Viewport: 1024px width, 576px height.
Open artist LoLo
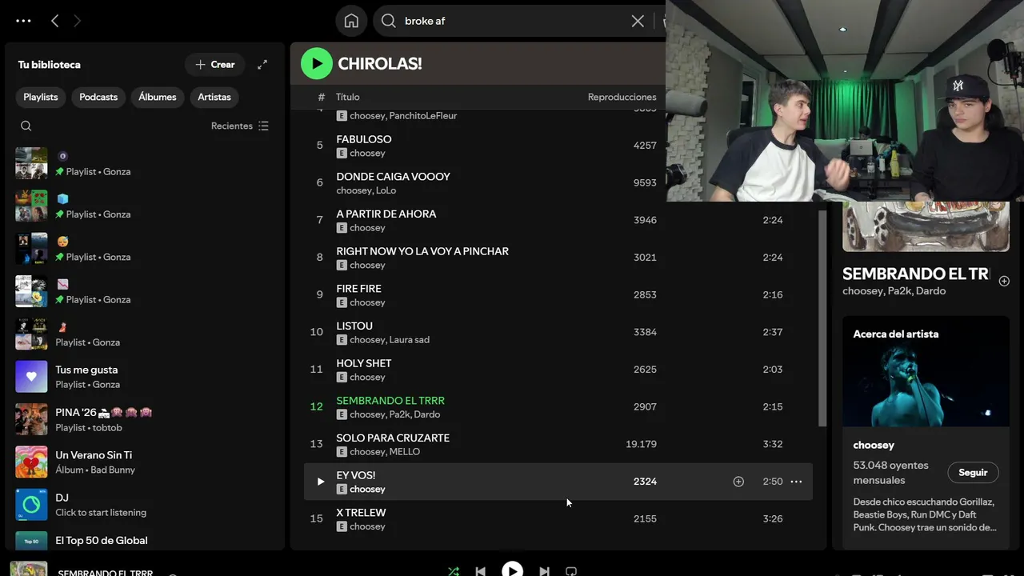coord(386,190)
